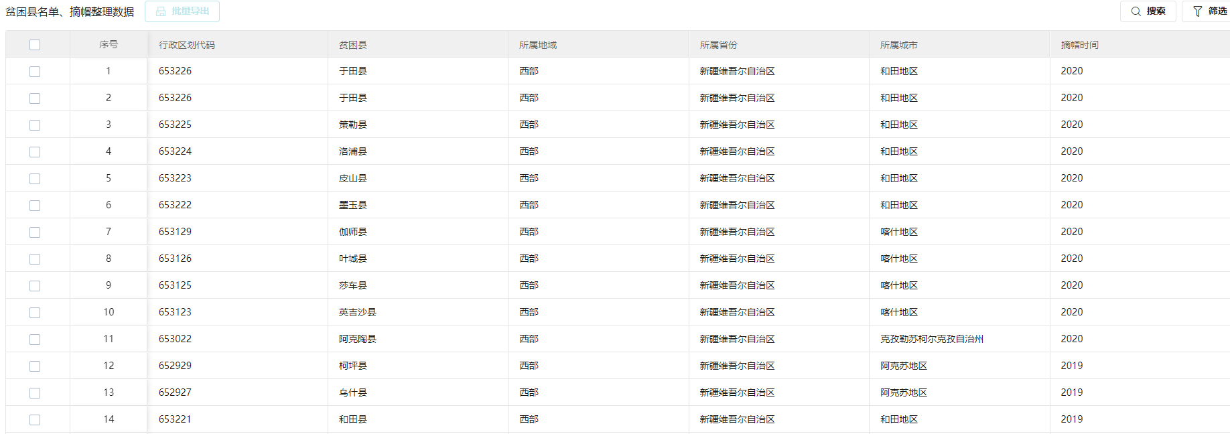
Task: Click the 贫困县 column header
Action: (353, 45)
